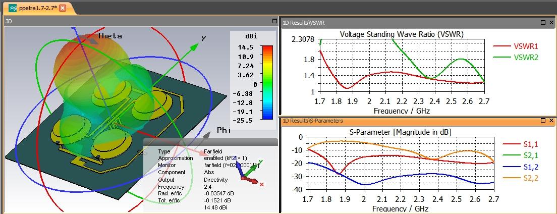This screenshot has width=557, height=214.
Task: Click the Abs component value
Action: [208, 173]
